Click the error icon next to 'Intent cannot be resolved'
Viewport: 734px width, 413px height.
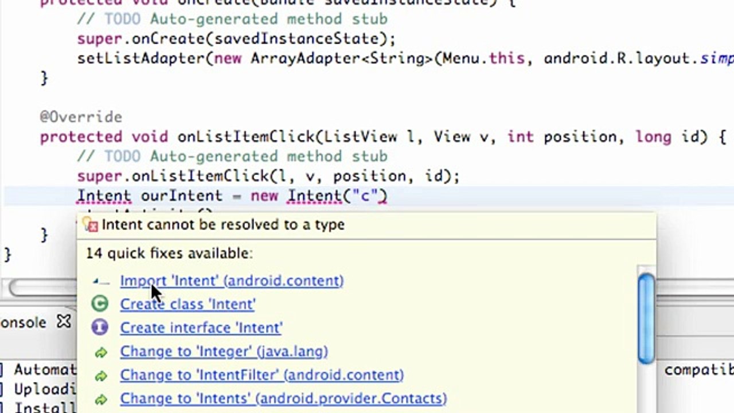pos(91,225)
